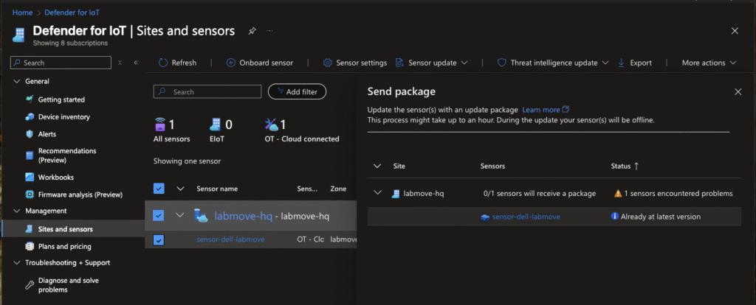Click the warning icon for sensors encountered problems
The height and width of the screenshot is (305, 756).
pyautogui.click(x=618, y=194)
